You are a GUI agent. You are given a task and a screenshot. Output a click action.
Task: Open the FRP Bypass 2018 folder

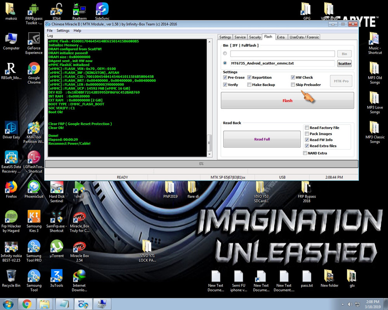pyautogui.click(x=307, y=192)
